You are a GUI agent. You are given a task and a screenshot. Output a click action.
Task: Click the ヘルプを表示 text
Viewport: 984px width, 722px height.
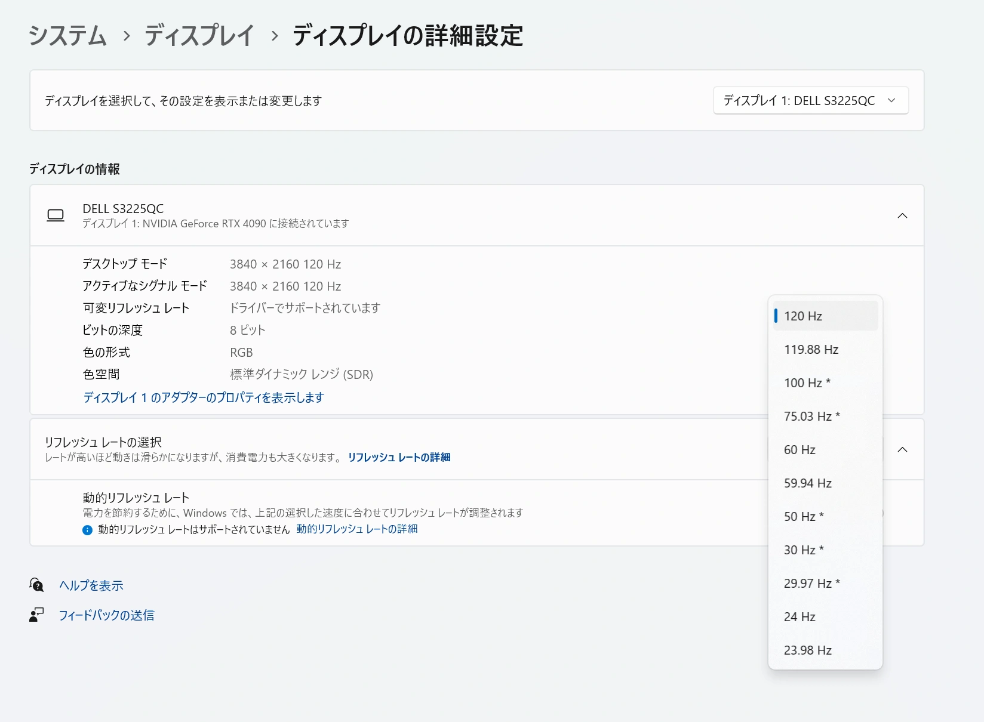point(90,585)
